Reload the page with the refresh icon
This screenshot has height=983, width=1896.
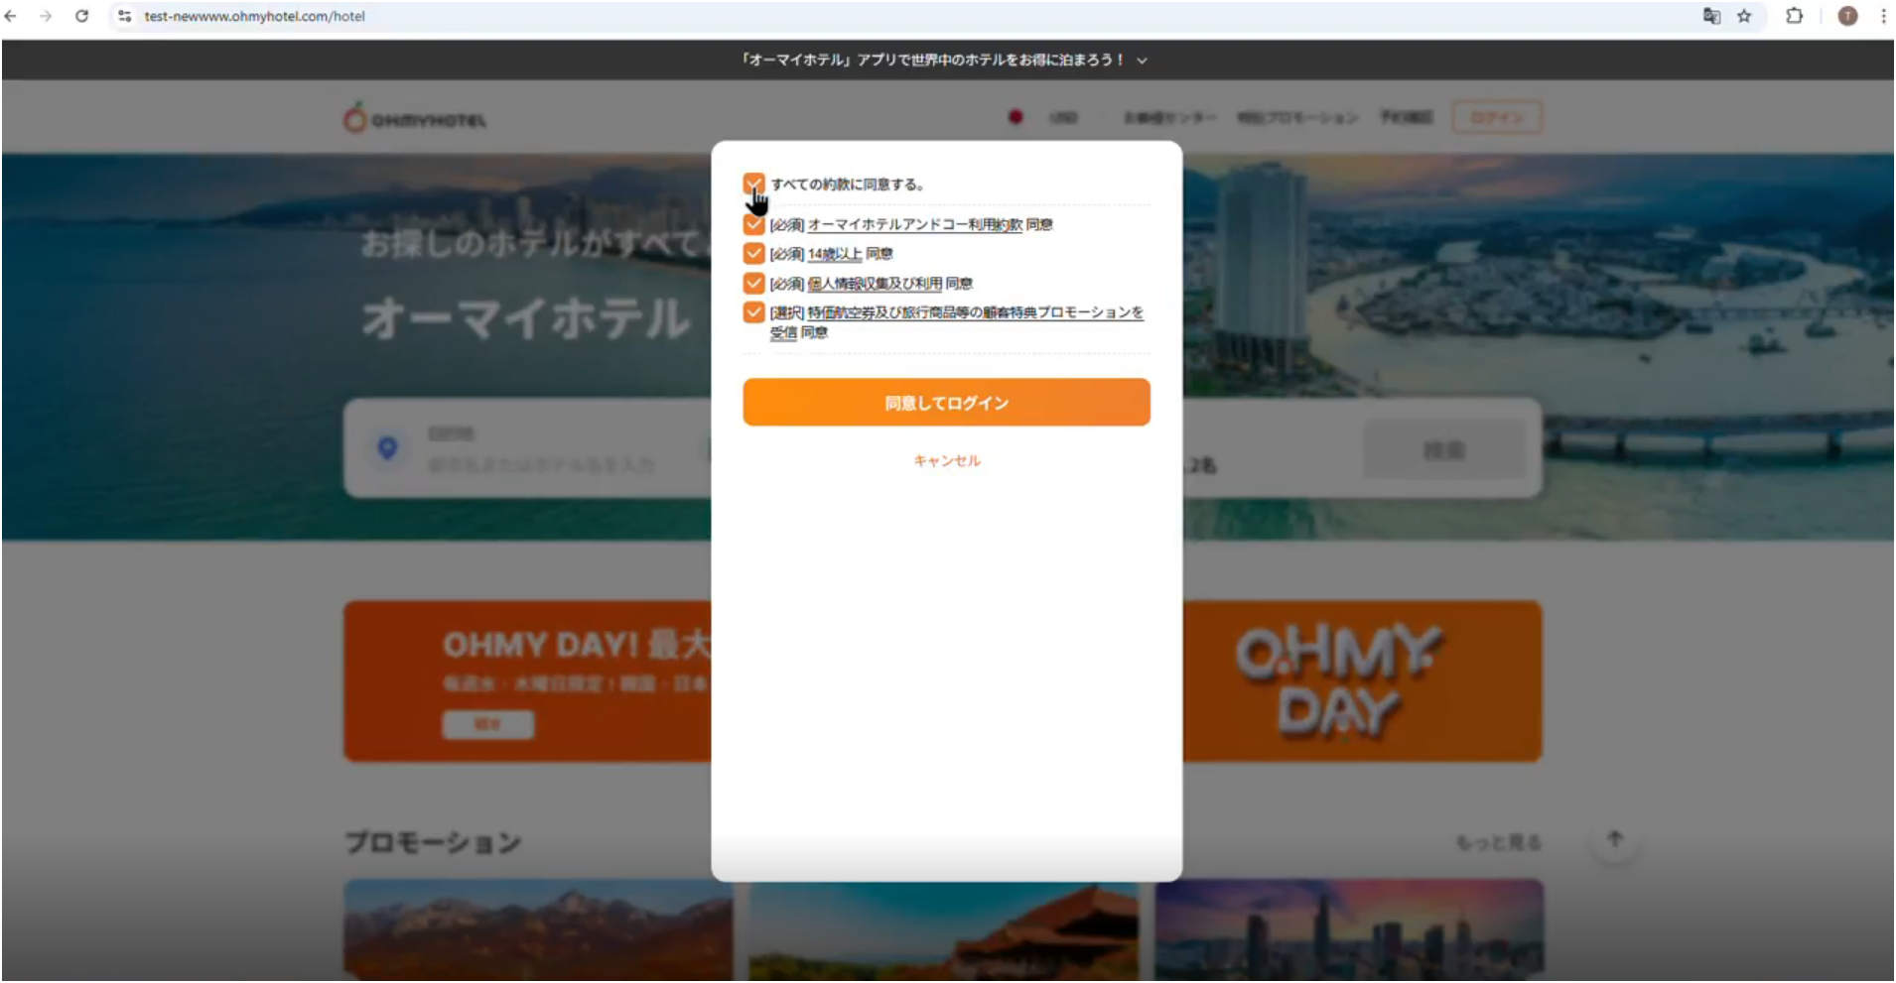tap(81, 16)
